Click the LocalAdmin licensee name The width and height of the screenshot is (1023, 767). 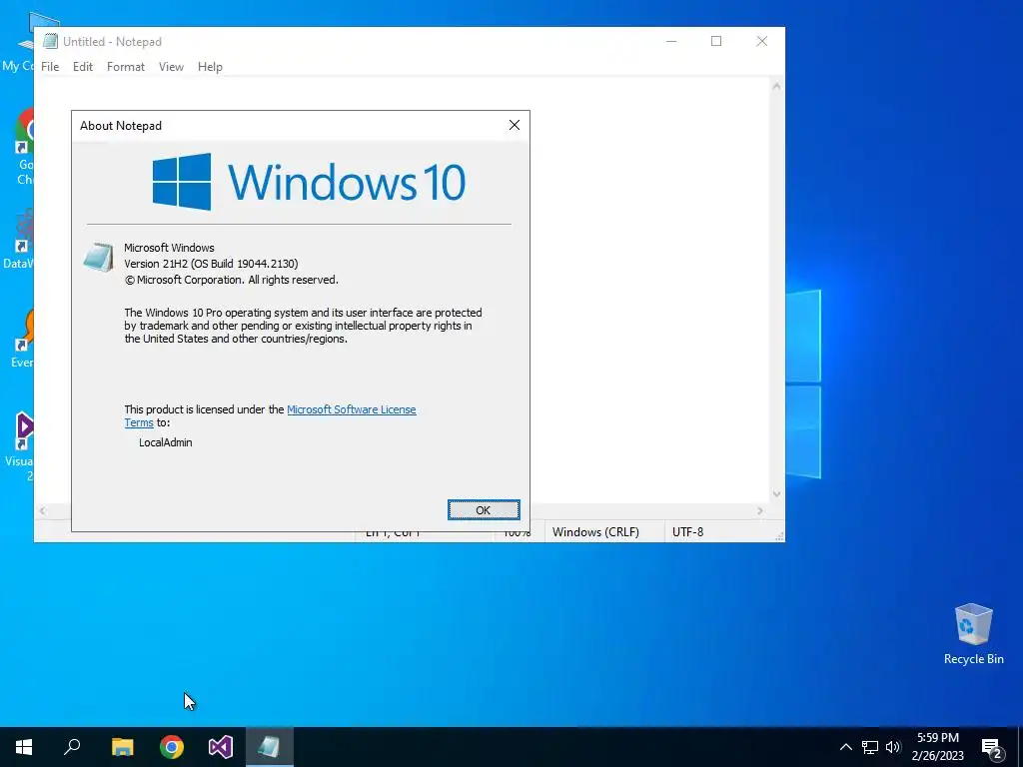click(165, 442)
